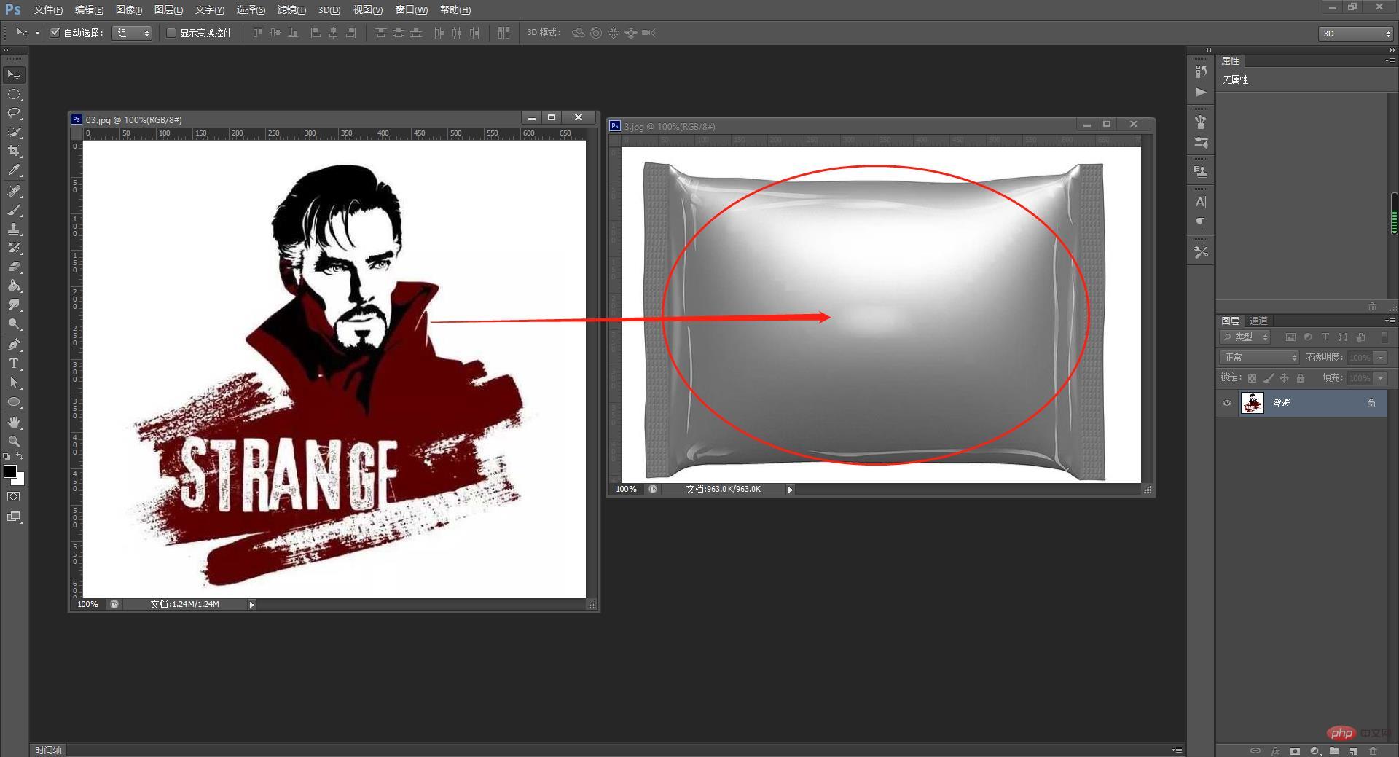The height and width of the screenshot is (757, 1399).
Task: Select the Pen tool
Action: click(x=14, y=345)
